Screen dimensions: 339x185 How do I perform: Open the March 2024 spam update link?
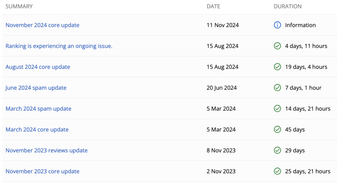pyautogui.click(x=38, y=109)
